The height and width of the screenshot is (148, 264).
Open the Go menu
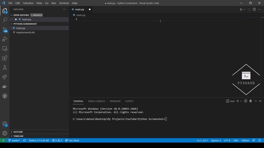tap(47, 3)
